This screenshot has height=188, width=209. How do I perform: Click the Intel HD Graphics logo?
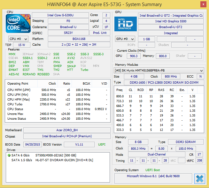pos(125,24)
